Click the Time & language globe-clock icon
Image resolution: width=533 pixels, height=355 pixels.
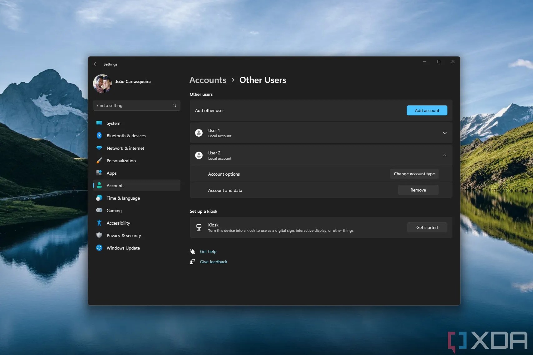click(x=99, y=198)
